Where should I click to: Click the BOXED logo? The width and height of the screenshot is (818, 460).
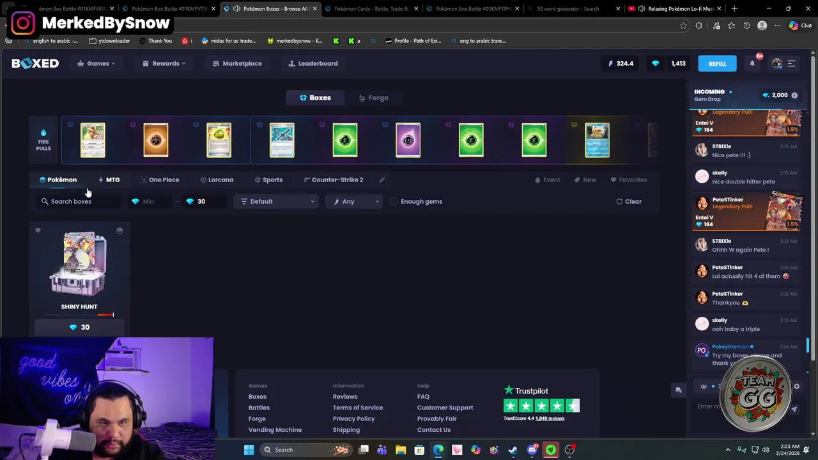(35, 63)
